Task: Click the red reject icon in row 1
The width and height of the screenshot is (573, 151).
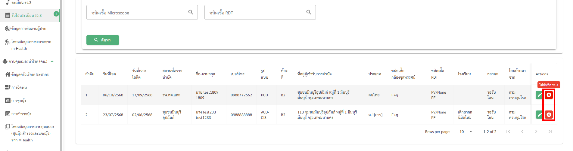Action: [x=549, y=95]
